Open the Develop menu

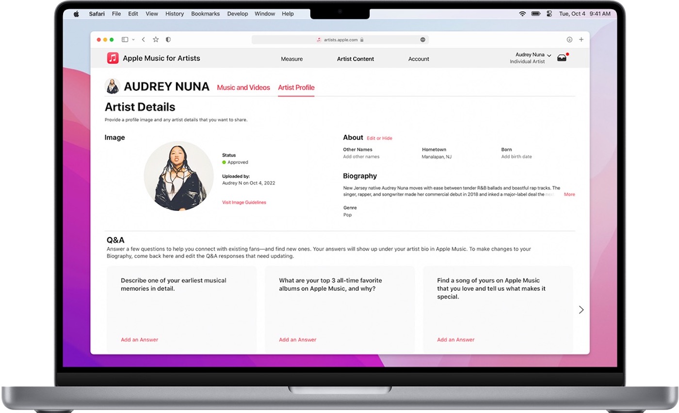pos(238,14)
